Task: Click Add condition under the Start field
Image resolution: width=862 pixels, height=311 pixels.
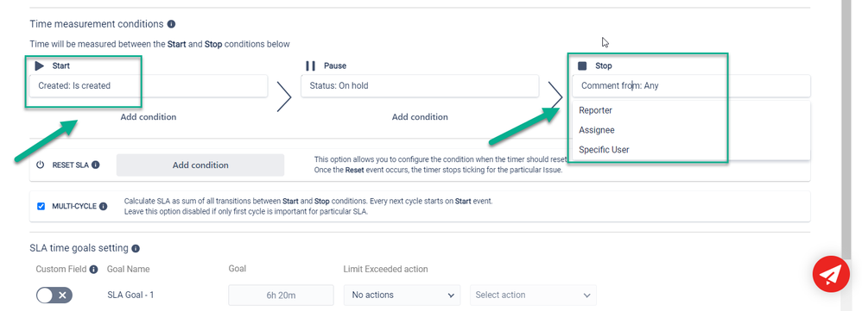Action: click(x=149, y=117)
